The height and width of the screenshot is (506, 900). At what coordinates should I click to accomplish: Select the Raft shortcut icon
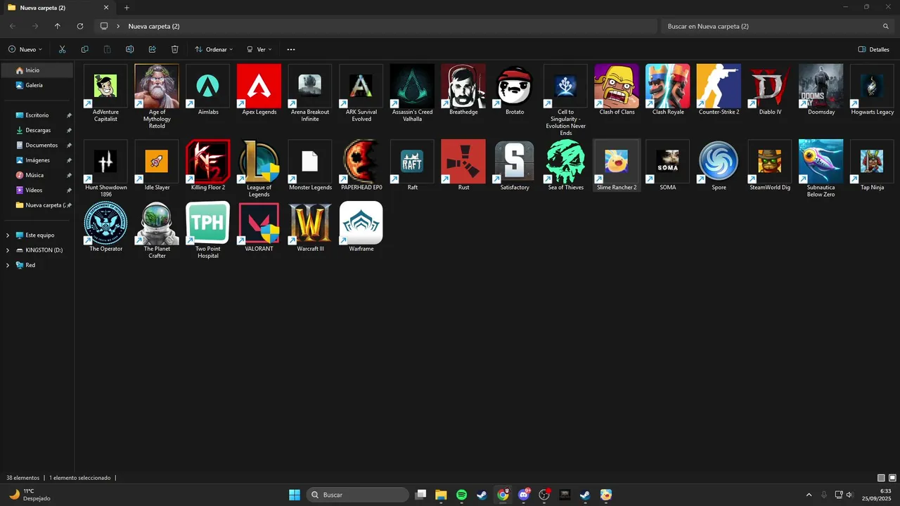tap(412, 161)
